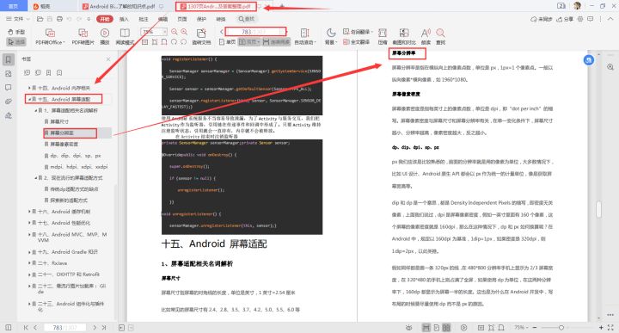Toggle double page view
The width and height of the screenshot is (619, 333).
[249, 41]
